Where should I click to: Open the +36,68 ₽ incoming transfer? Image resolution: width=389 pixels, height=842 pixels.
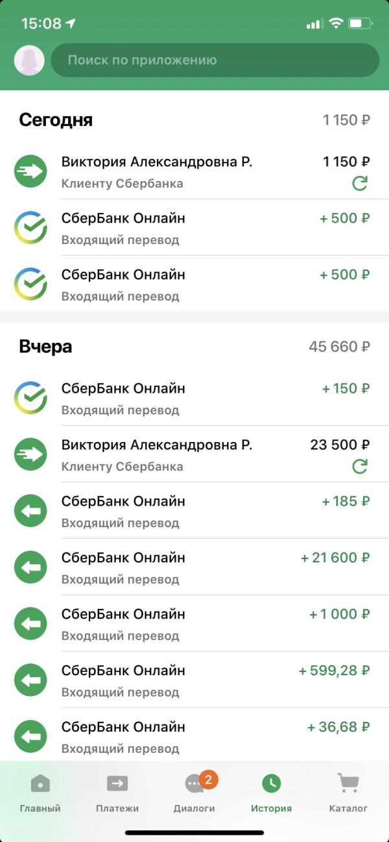tap(214, 736)
